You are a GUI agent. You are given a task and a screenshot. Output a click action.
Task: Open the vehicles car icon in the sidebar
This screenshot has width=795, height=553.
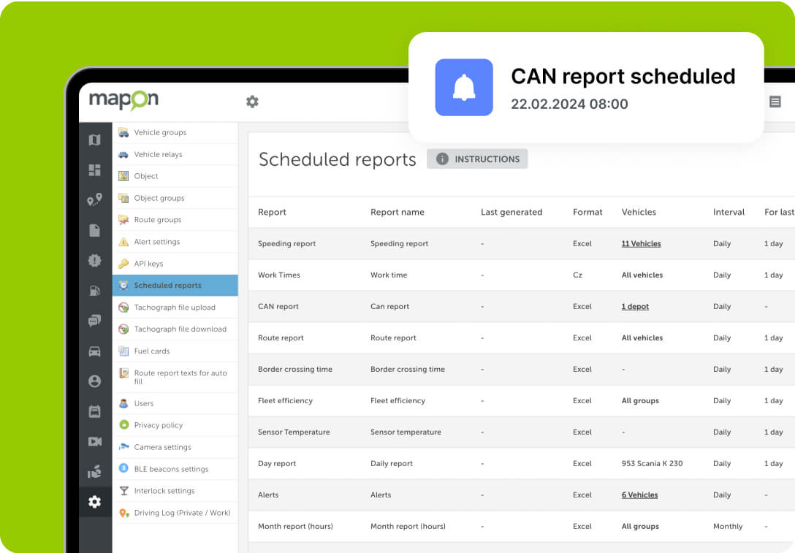pyautogui.click(x=94, y=351)
